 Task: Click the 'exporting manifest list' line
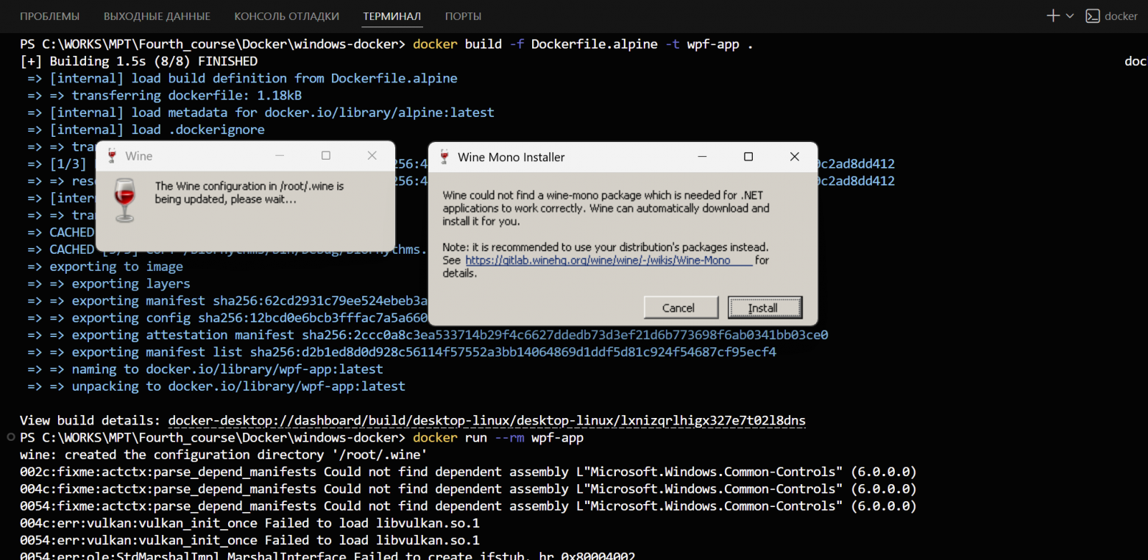pyautogui.click(x=402, y=352)
